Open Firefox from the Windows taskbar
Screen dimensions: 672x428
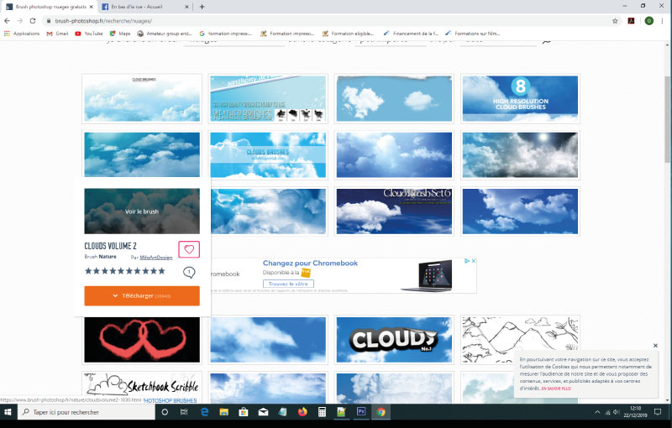pyautogui.click(x=302, y=412)
